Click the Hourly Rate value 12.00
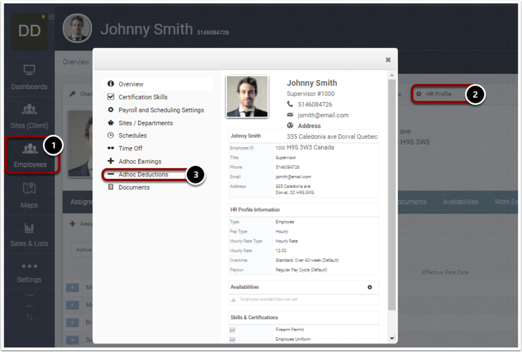Viewport: 522px width, 352px height. (281, 251)
